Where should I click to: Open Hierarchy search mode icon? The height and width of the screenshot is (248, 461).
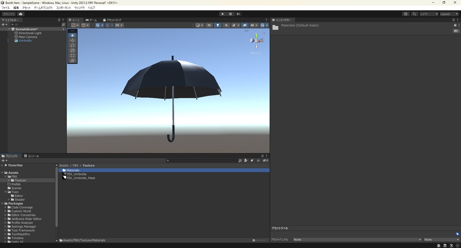click(63, 25)
